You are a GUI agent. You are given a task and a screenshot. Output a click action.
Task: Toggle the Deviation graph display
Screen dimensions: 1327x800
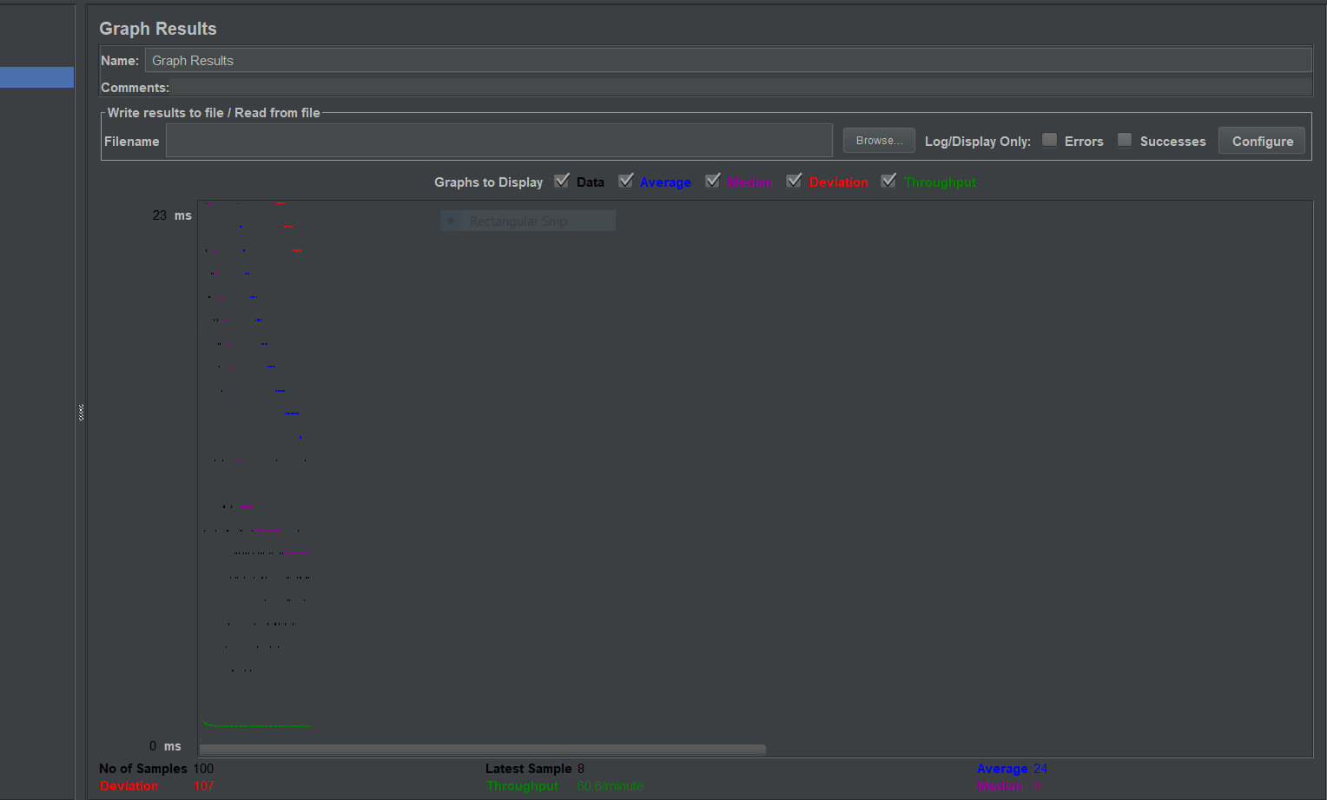pyautogui.click(x=794, y=181)
